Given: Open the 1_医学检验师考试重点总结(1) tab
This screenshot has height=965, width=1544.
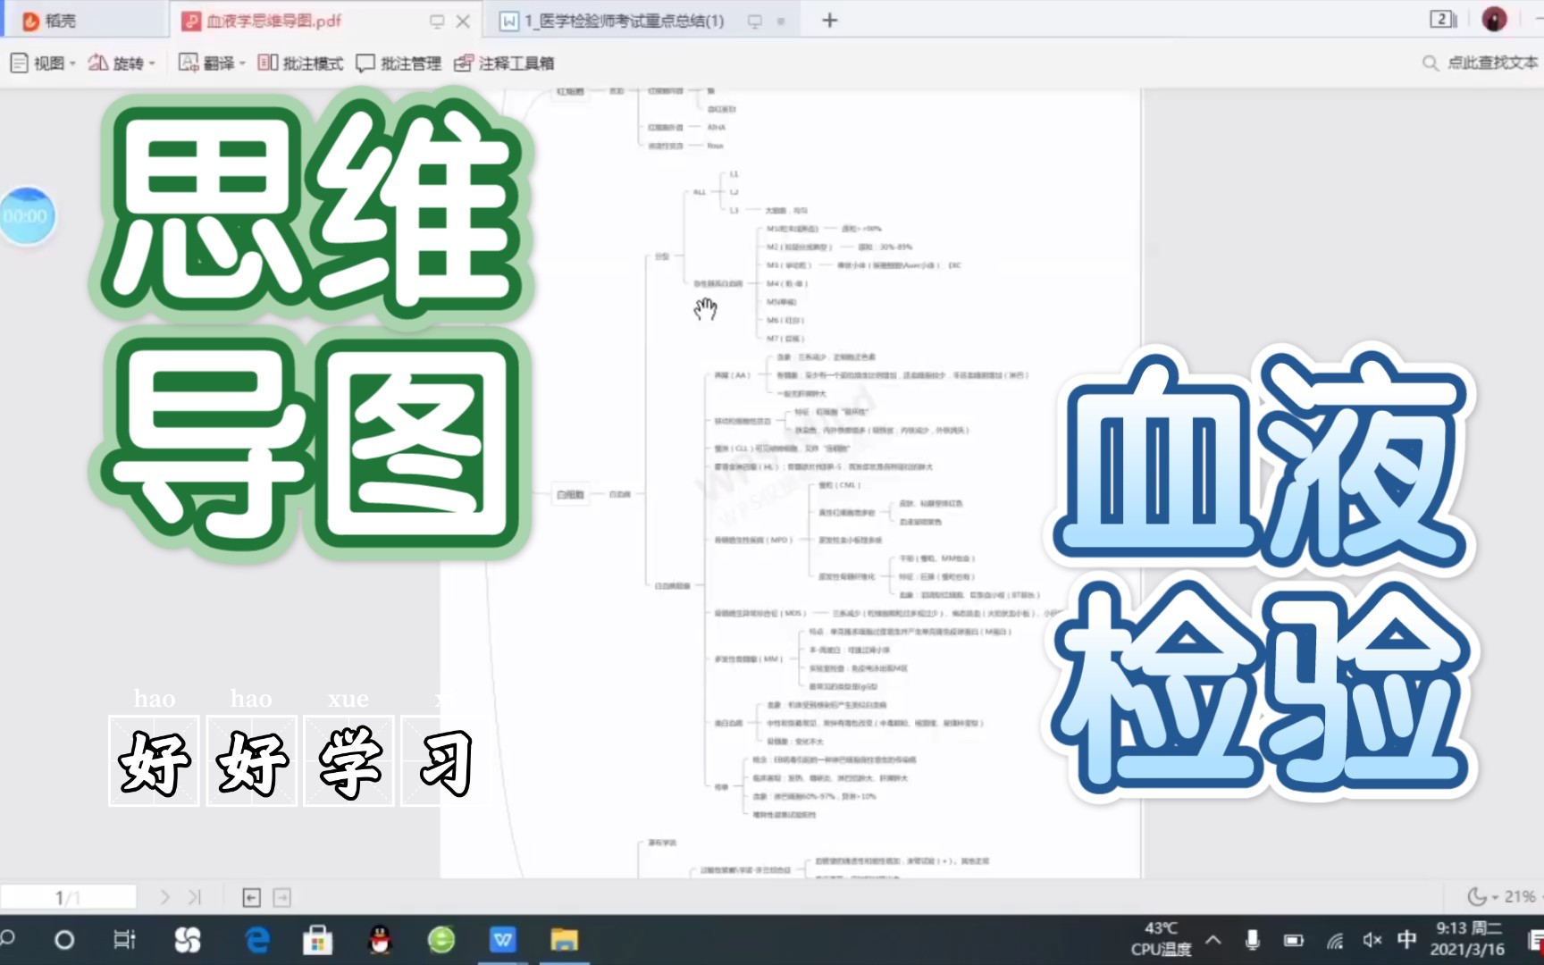Looking at the screenshot, I should pos(612,21).
